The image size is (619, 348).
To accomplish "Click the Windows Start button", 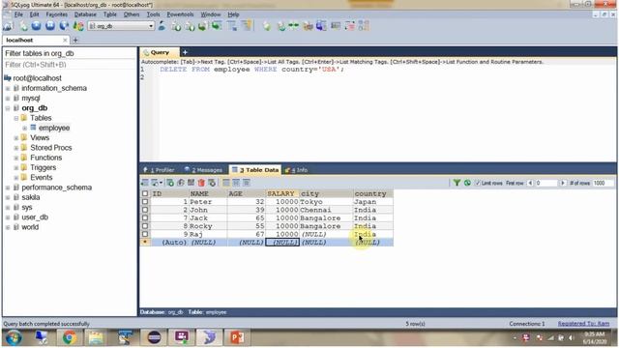I will coord(14,338).
